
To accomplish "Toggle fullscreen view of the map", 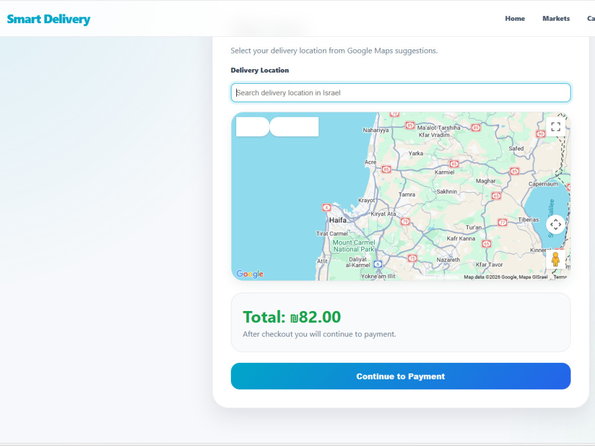I will 556,127.
